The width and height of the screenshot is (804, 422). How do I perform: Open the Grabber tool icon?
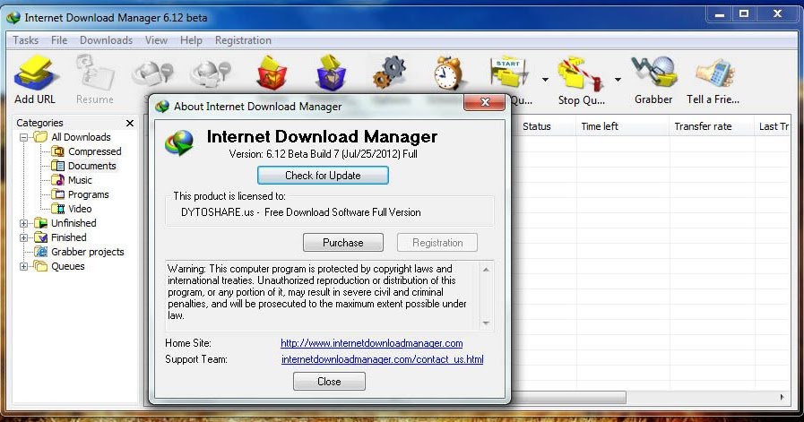tap(653, 73)
